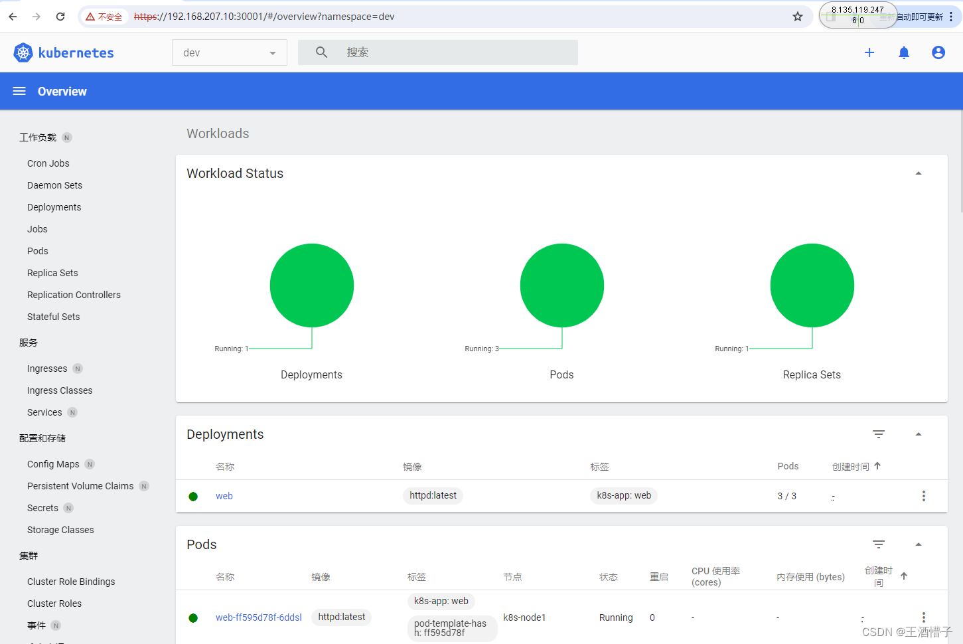Sort Pods by creation time arrow
The image size is (963, 644).
(904, 576)
